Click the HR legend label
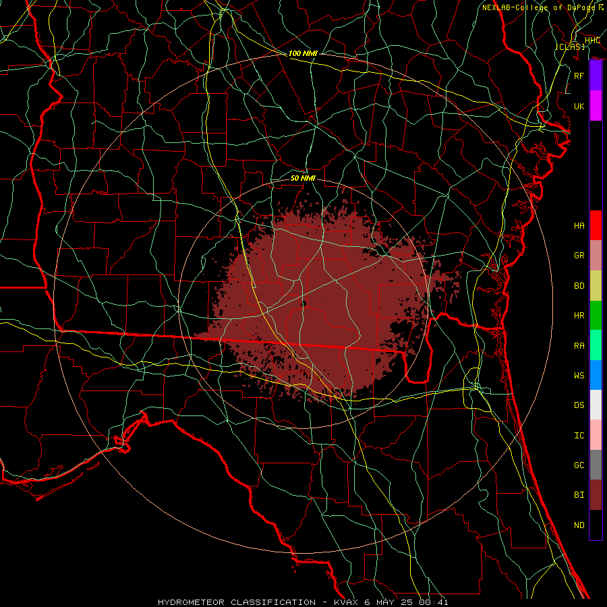 click(x=579, y=316)
